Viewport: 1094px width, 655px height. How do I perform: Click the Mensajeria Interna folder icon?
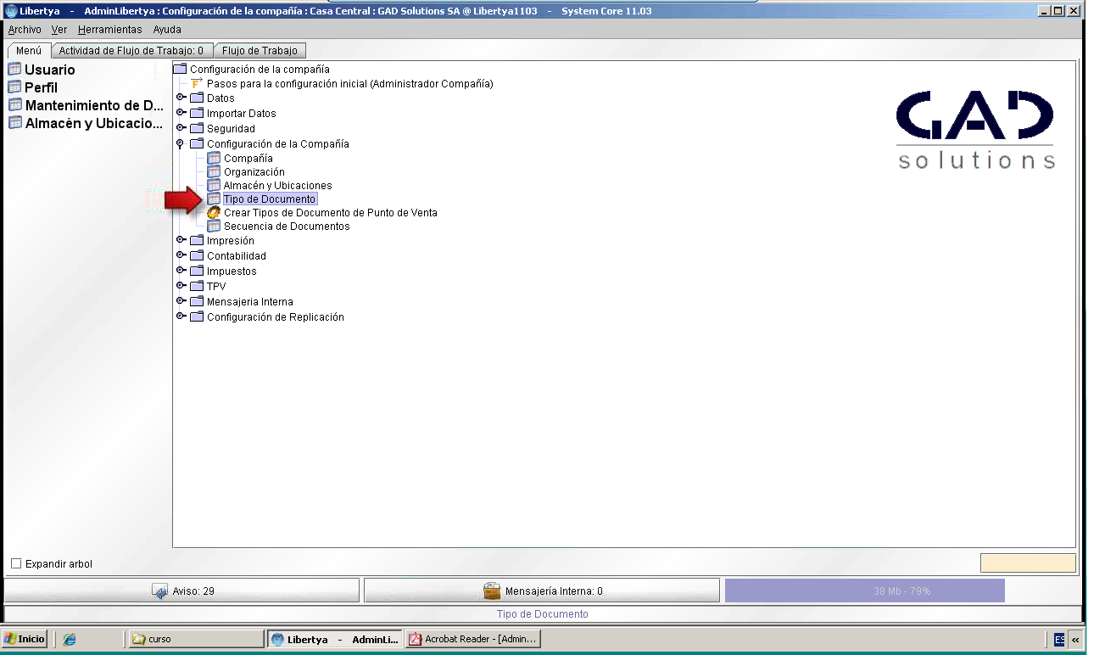point(197,301)
